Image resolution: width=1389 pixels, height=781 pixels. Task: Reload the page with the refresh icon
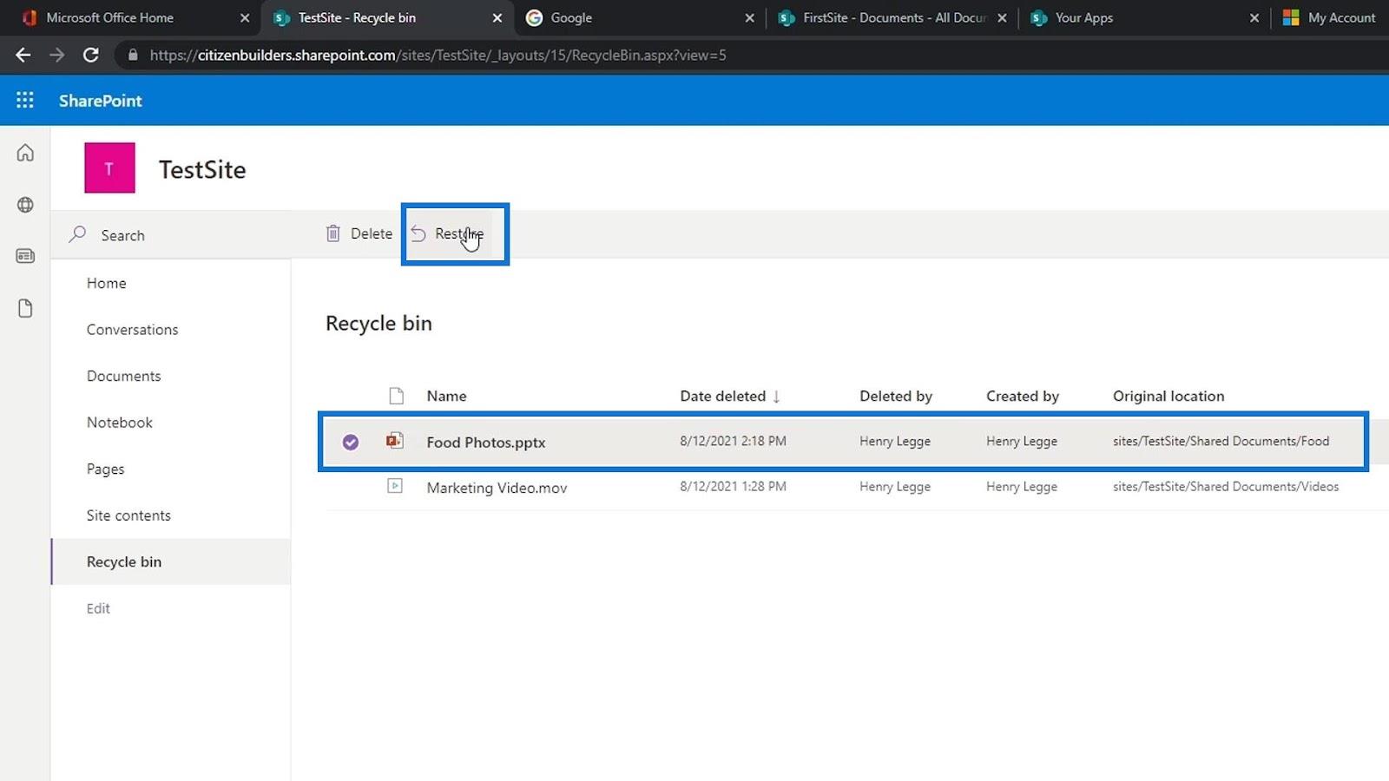(x=90, y=55)
